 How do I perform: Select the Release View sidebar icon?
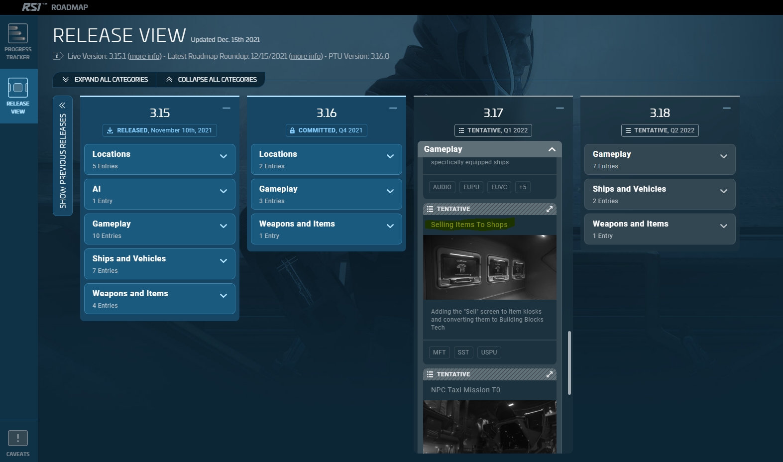pyautogui.click(x=18, y=96)
